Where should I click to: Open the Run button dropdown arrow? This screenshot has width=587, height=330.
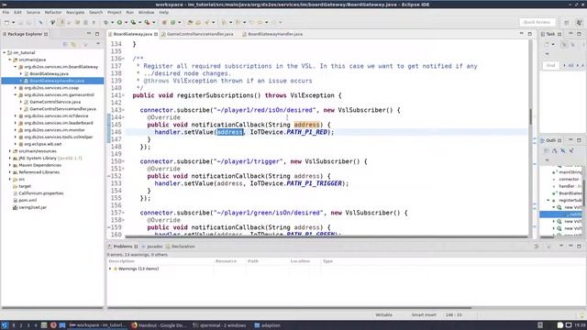pyautogui.click(x=127, y=22)
